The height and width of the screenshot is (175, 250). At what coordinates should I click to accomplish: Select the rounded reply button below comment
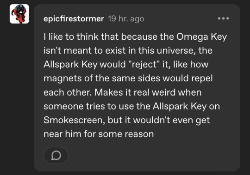tap(56, 155)
